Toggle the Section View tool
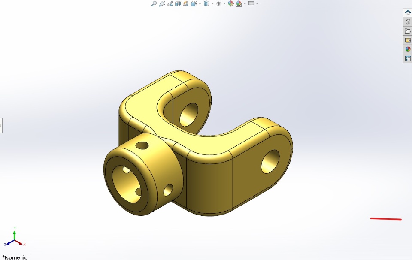Screen dimensions: 412x260 (x=178, y=4)
